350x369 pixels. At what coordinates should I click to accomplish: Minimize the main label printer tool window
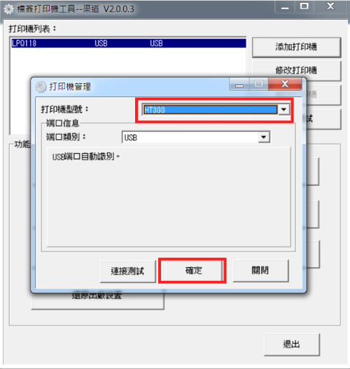click(x=285, y=7)
